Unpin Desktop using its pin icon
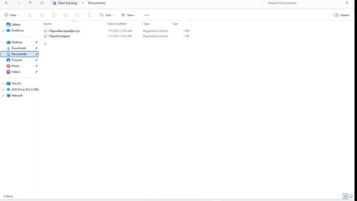This screenshot has width=357, height=201. click(36, 42)
